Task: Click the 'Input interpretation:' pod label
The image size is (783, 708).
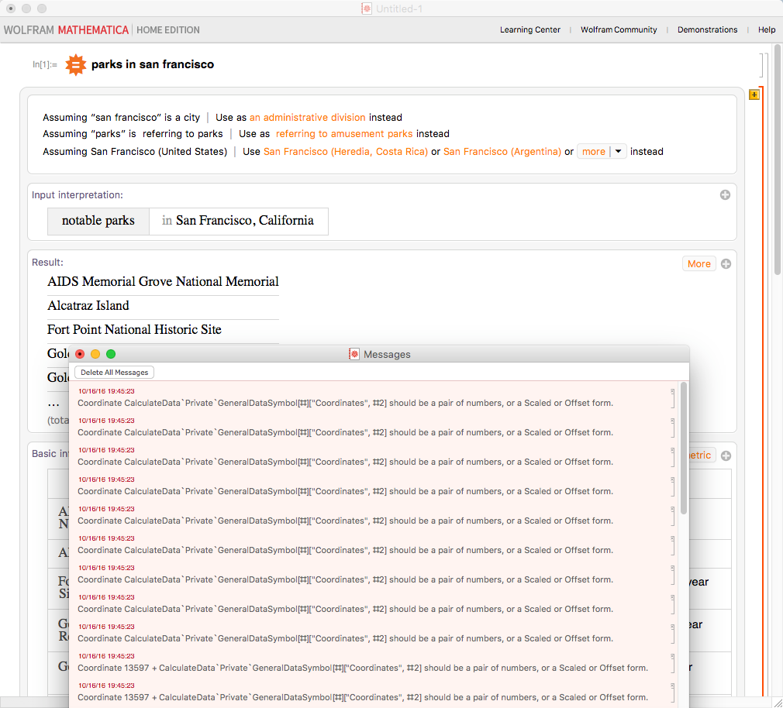Action: point(78,195)
